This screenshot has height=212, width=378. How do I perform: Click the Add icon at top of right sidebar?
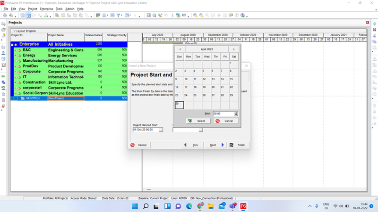[x=374, y=24]
